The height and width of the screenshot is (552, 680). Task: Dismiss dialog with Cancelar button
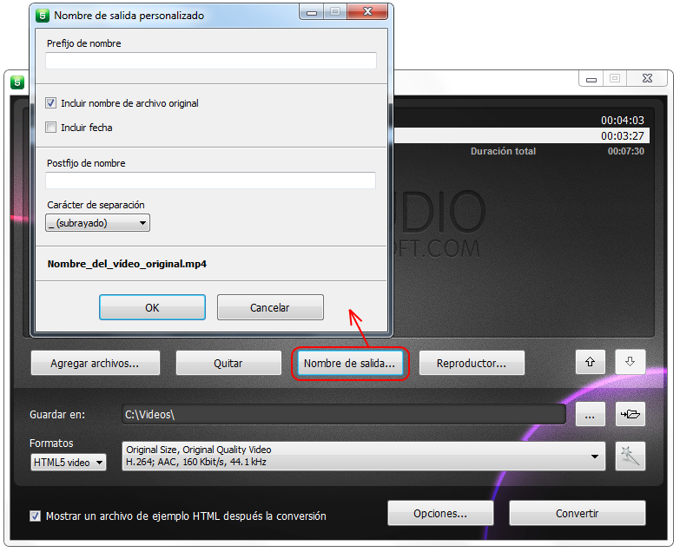[x=270, y=307]
